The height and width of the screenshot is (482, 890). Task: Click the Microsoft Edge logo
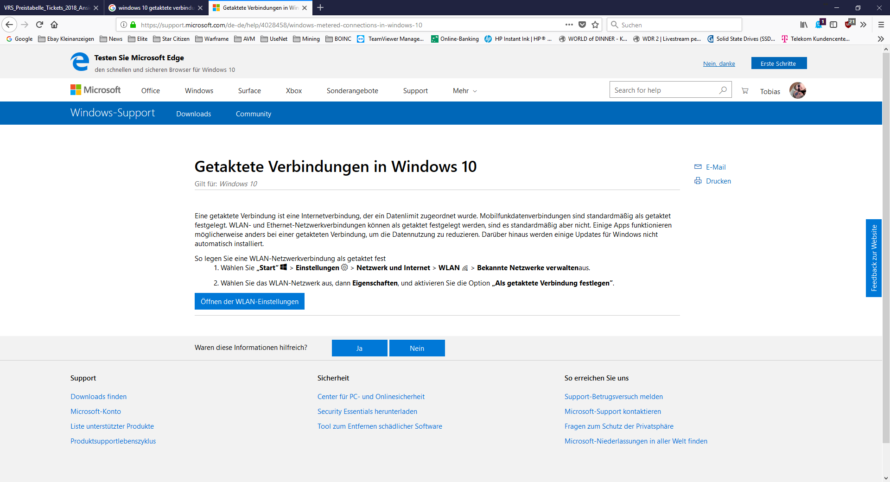pos(80,62)
